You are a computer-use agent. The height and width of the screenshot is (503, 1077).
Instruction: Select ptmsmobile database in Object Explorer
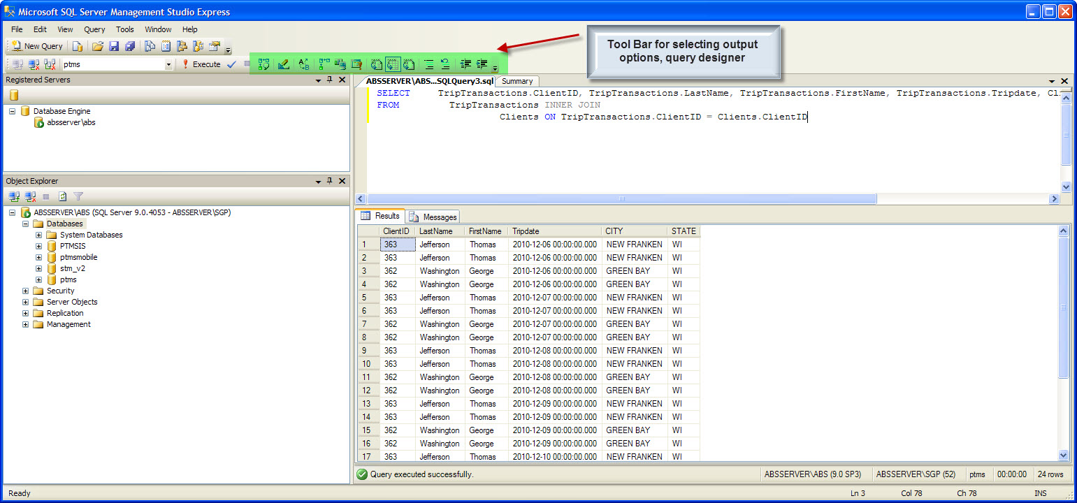78,257
